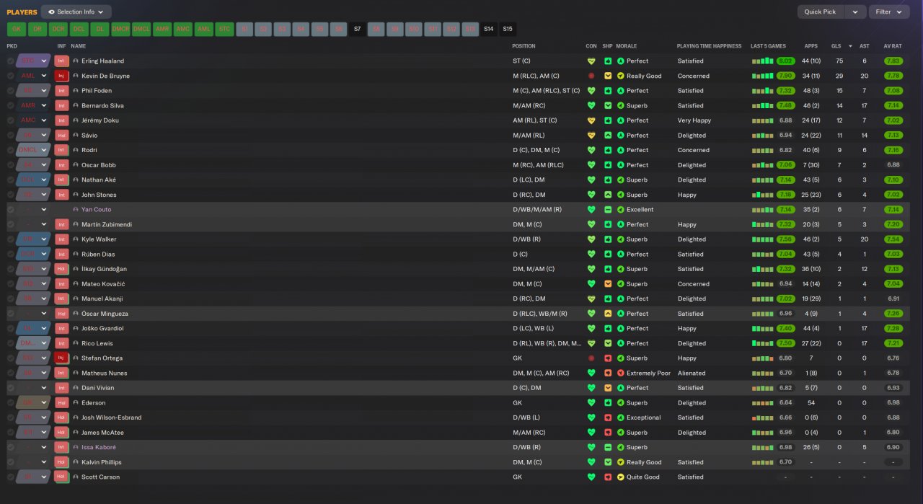Click Matheus Nunes' Extremely Poor morale icon
This screenshot has width=923, height=504.
click(x=620, y=373)
